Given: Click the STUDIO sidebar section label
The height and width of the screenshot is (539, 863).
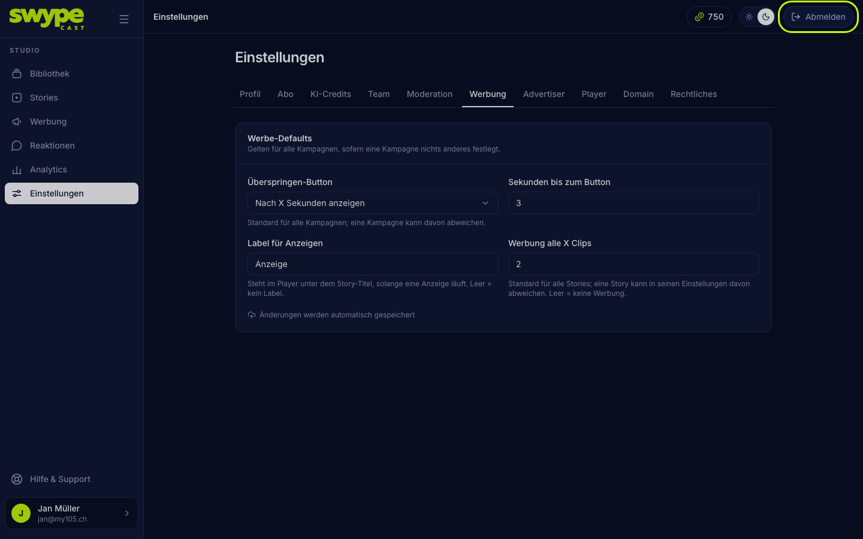Looking at the screenshot, I should tap(25, 50).
